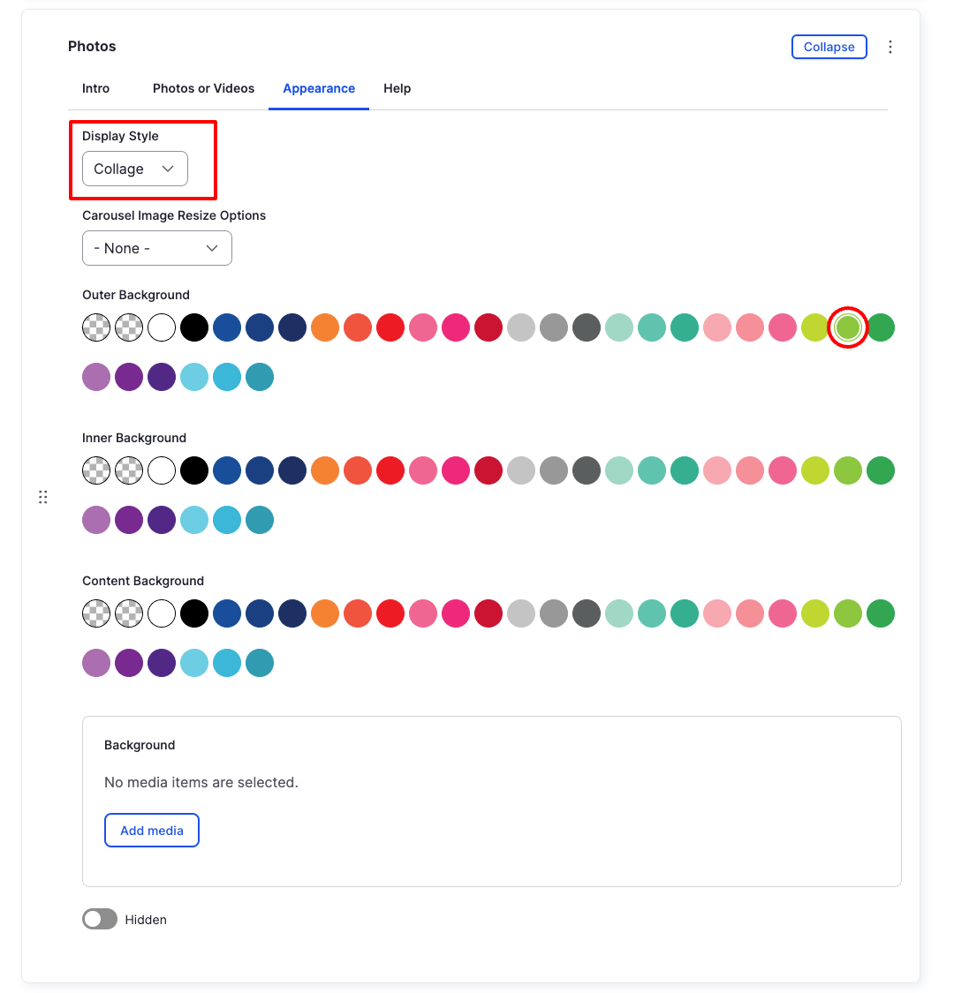Enable the Hidden toggle

(99, 919)
